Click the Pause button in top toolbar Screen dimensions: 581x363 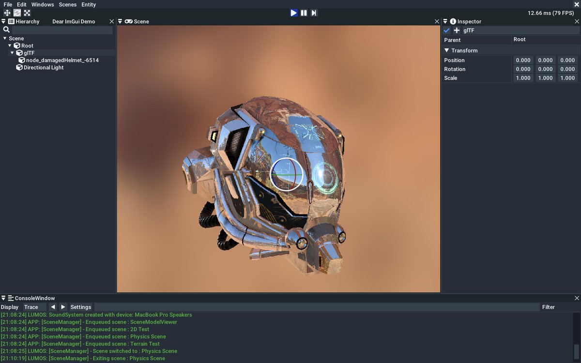point(304,13)
